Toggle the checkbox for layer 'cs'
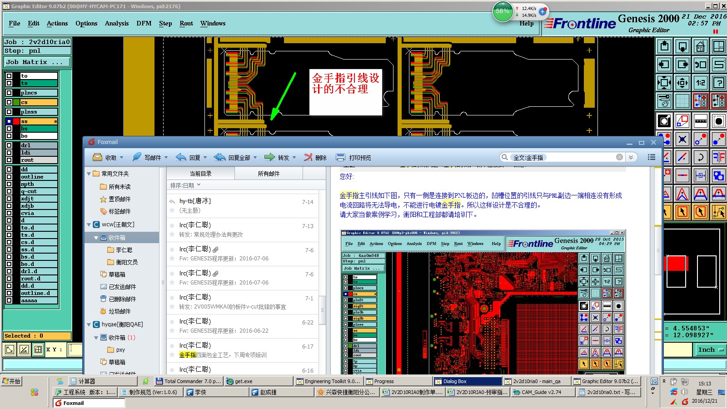 click(9, 102)
